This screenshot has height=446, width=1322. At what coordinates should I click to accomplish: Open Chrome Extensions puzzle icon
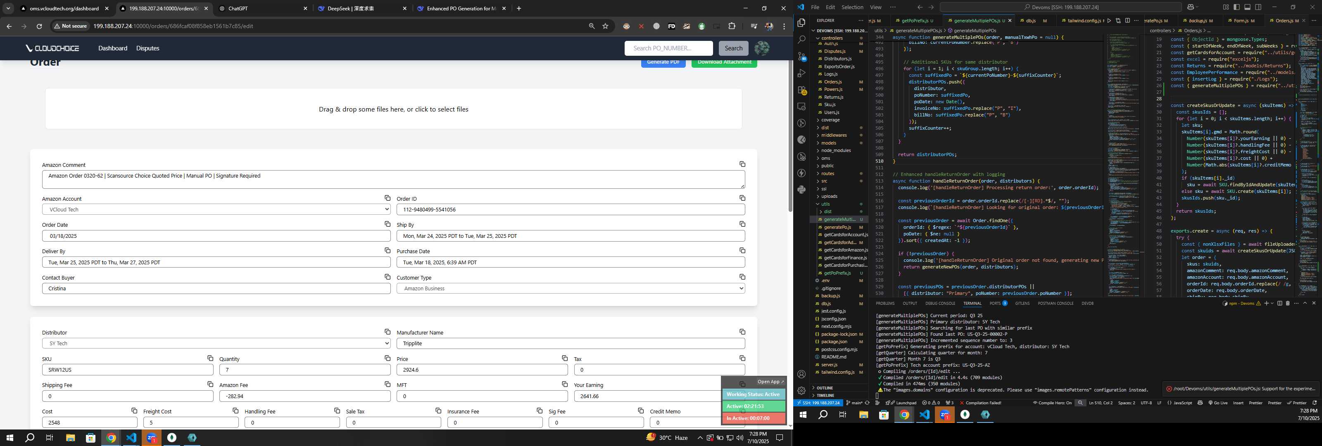732,26
